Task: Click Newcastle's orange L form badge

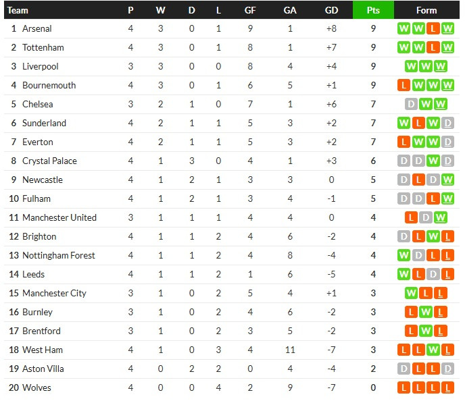Action: point(418,180)
